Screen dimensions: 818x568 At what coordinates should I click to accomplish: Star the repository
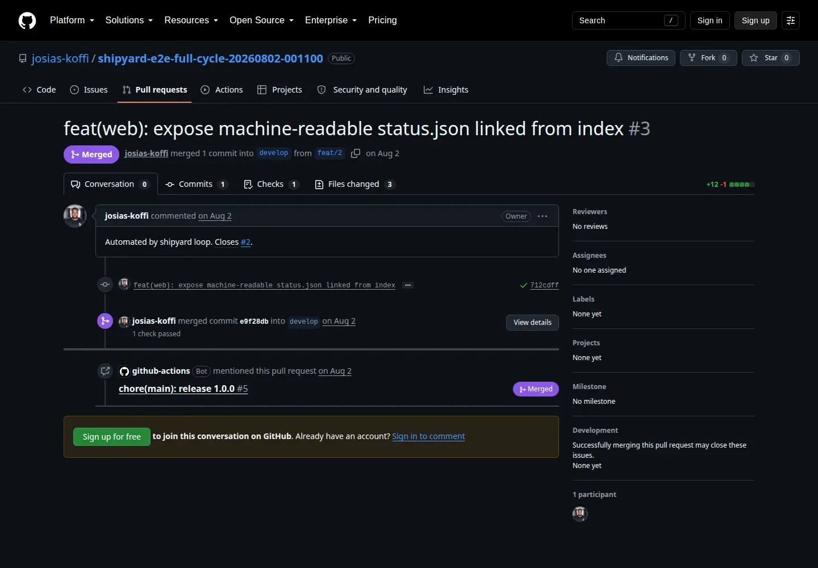pyautogui.click(x=771, y=58)
